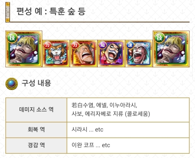Click the 편성 예 : 특훈 숲 등 heading
195x158 pixels.
(x=51, y=11)
